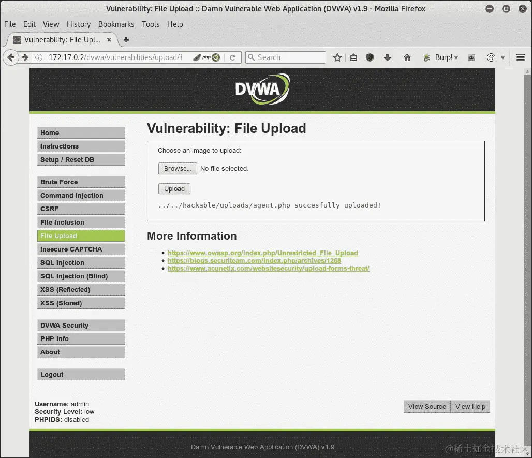Open a new tab with plus icon
This screenshot has height=458, width=532.
tap(126, 40)
